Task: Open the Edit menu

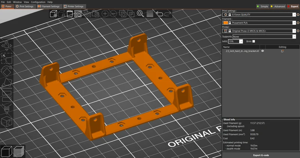Action: 9,2
